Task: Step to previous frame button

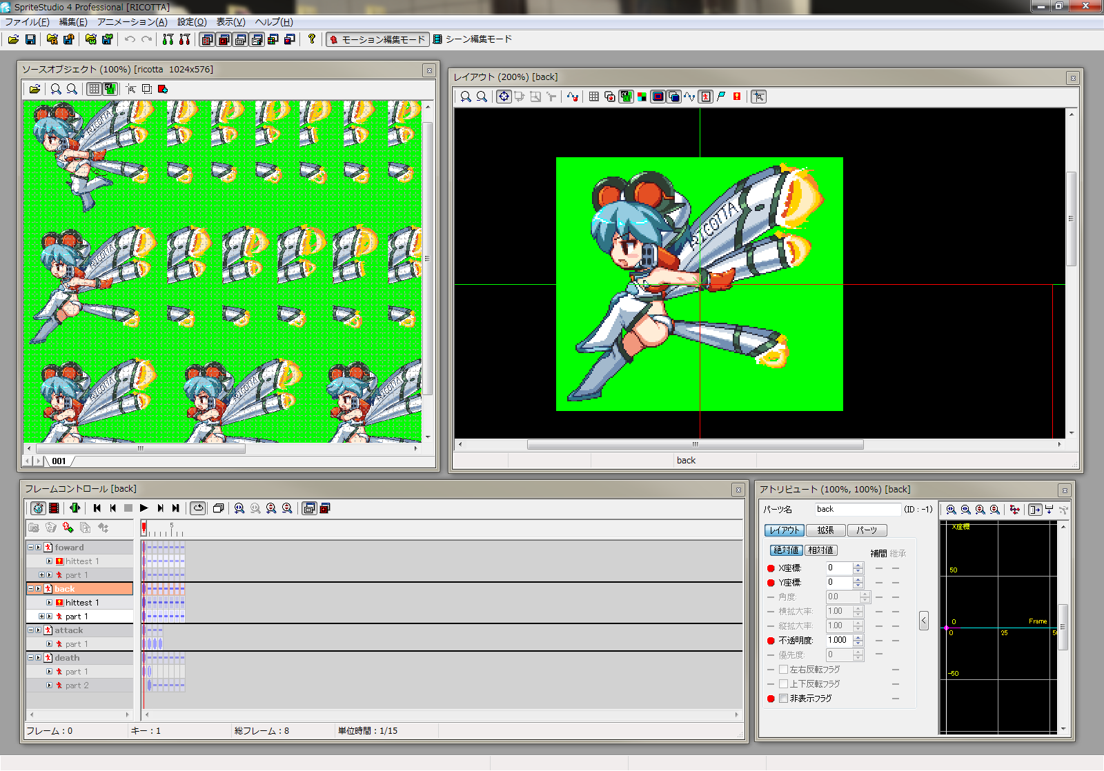Action: [113, 508]
